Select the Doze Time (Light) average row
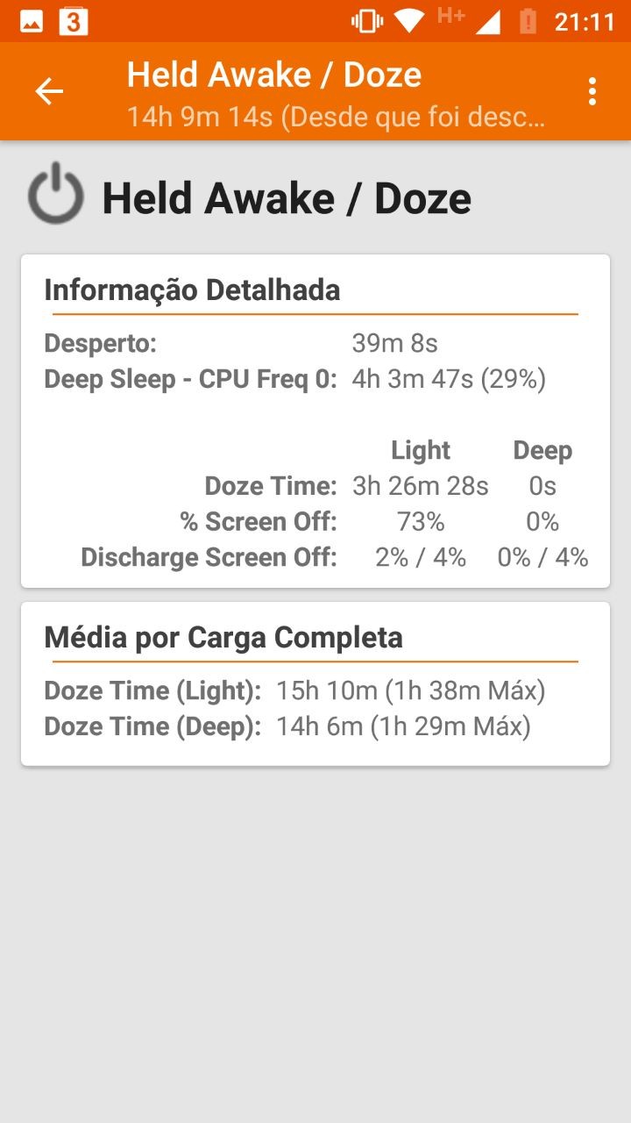The image size is (631, 1123). point(294,690)
